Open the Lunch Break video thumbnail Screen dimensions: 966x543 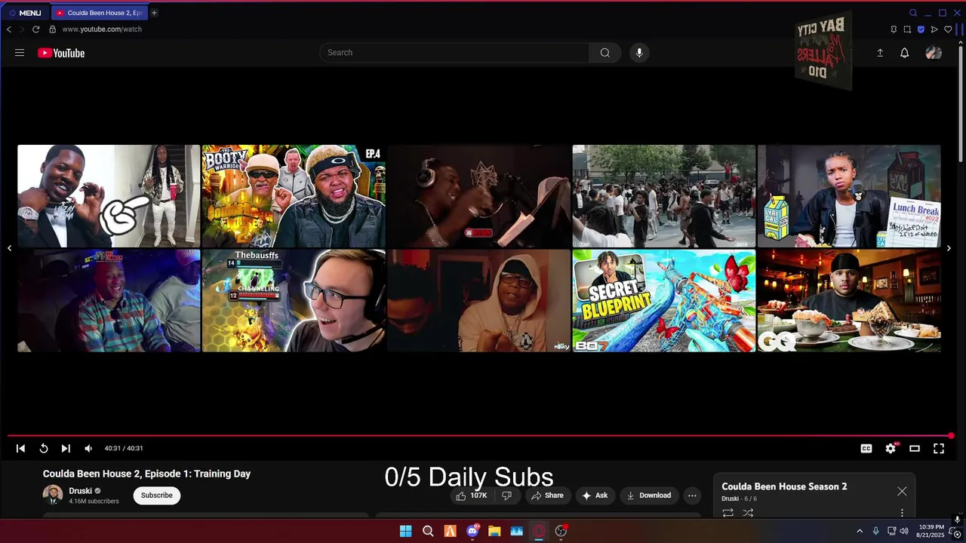[x=849, y=196]
